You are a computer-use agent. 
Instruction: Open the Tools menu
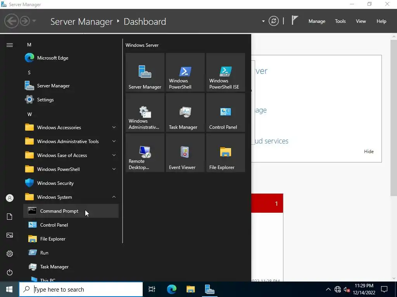(340, 21)
